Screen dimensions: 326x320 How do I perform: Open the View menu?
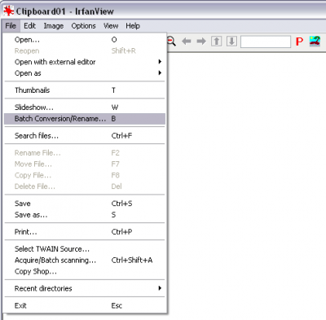coord(111,26)
